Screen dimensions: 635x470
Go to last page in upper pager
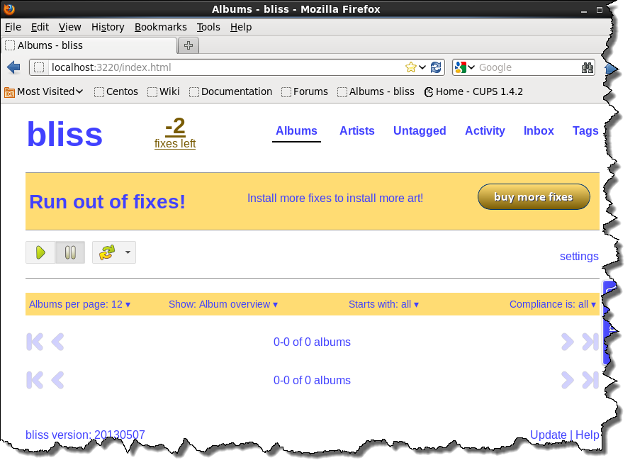tap(590, 342)
